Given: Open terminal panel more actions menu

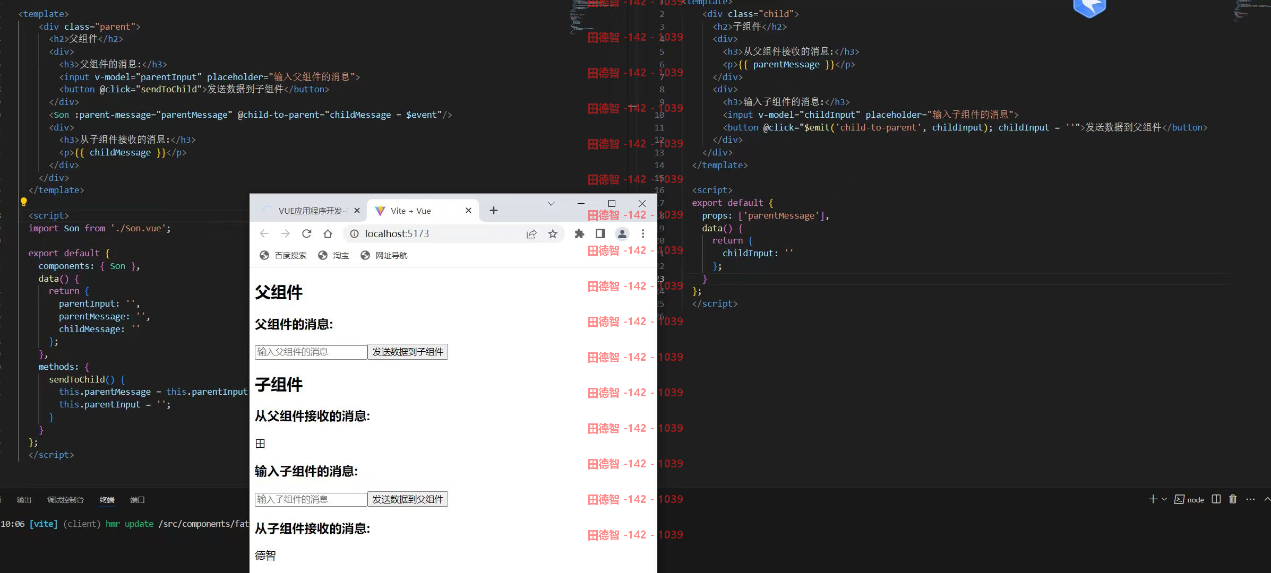Looking at the screenshot, I should 1250,499.
